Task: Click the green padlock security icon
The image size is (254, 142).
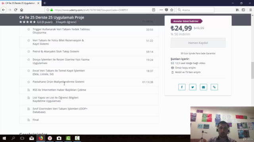Action: point(52,10)
